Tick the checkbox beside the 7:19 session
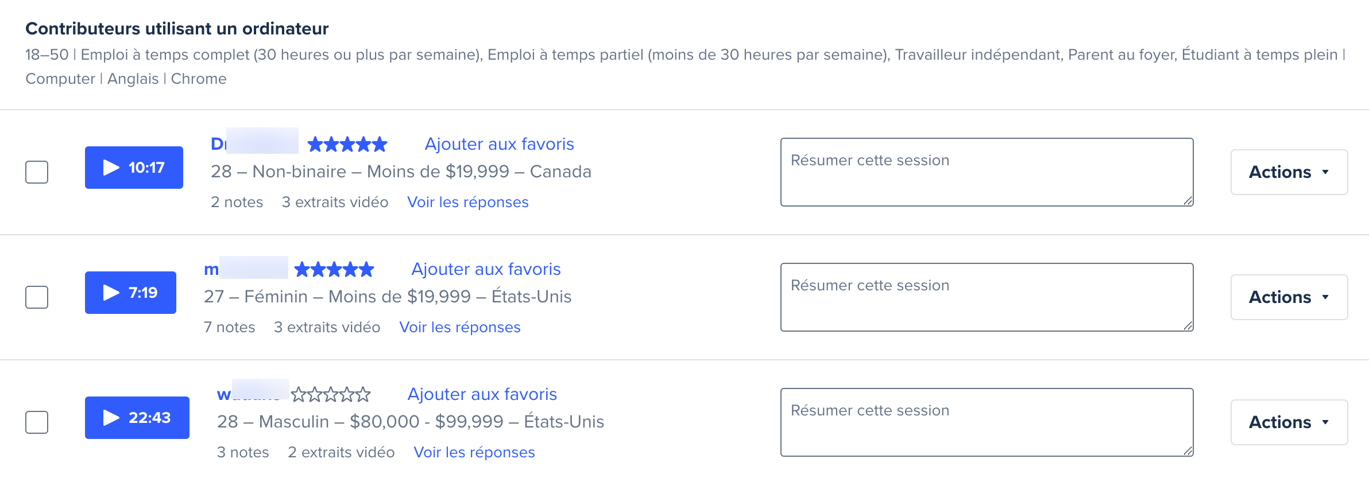This screenshot has width=1369, height=482. coord(37,297)
